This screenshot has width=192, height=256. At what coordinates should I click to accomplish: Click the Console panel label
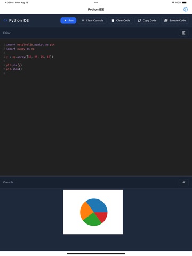[x=8, y=182]
